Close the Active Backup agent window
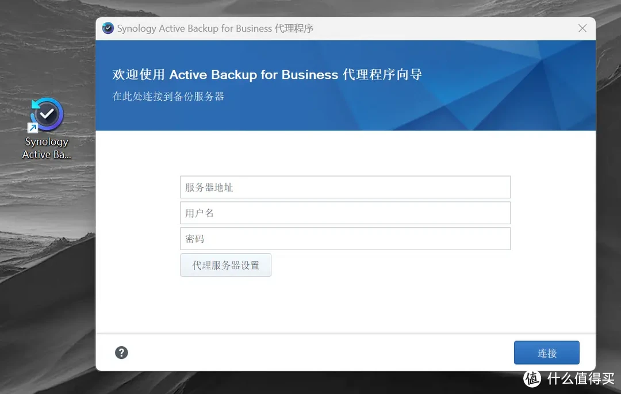 (582, 28)
